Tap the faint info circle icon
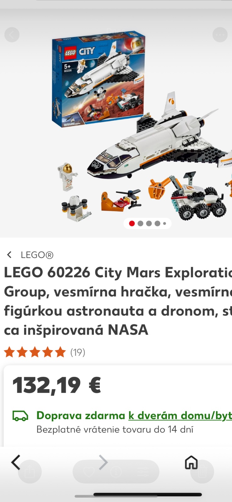This screenshot has height=502, width=232. pyautogui.click(x=116, y=471)
